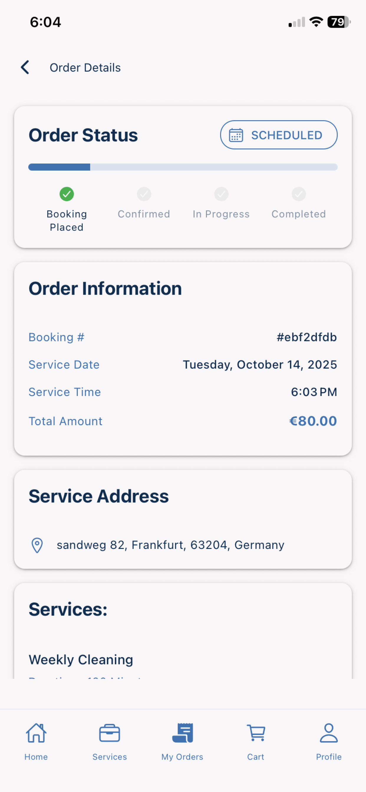Tap the order status progress bar
366x792 pixels.
click(x=183, y=167)
